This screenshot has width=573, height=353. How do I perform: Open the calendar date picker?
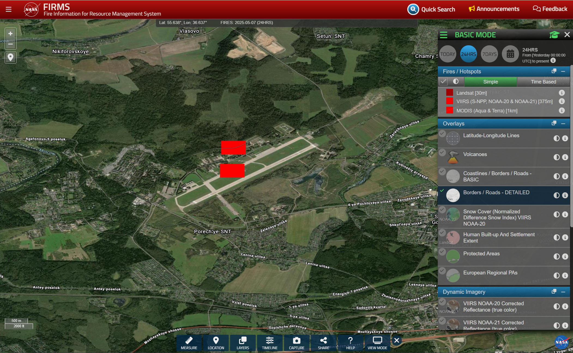point(510,54)
